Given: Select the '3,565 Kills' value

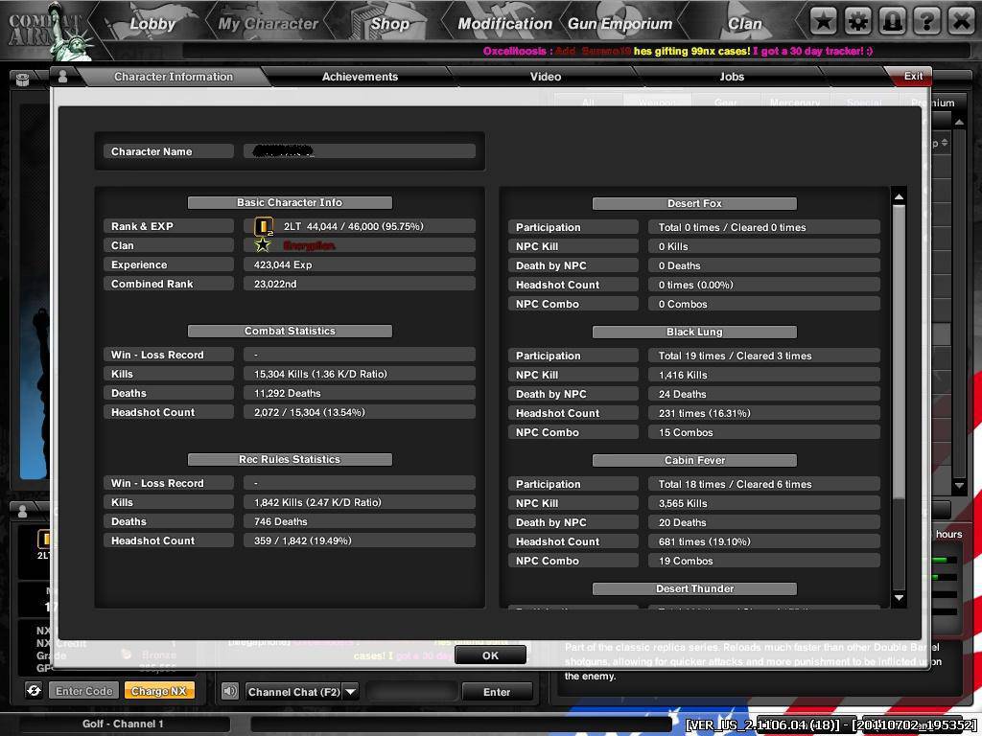Looking at the screenshot, I should (x=683, y=504).
